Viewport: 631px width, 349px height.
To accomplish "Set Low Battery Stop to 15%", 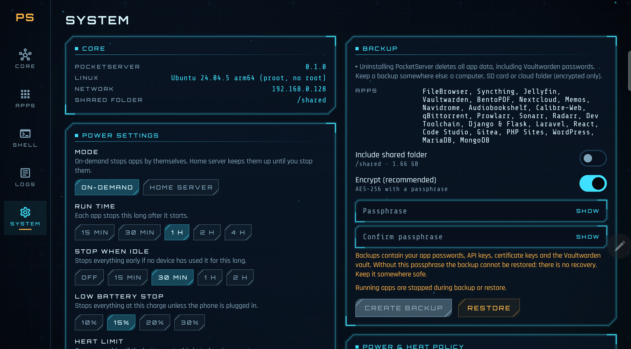I will coord(121,323).
